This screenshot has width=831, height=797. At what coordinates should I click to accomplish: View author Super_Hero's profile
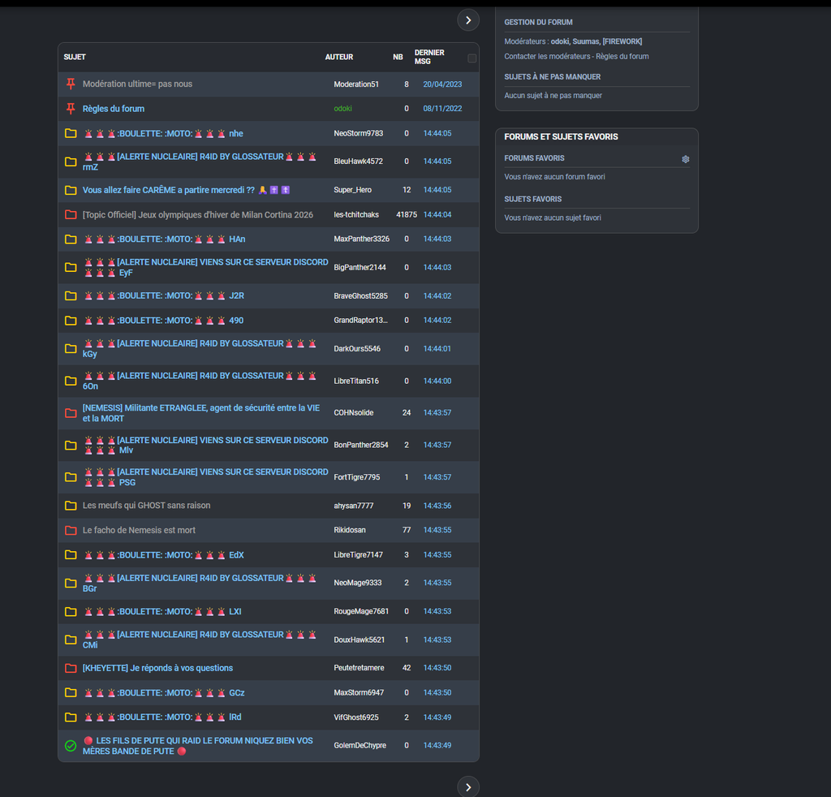352,190
